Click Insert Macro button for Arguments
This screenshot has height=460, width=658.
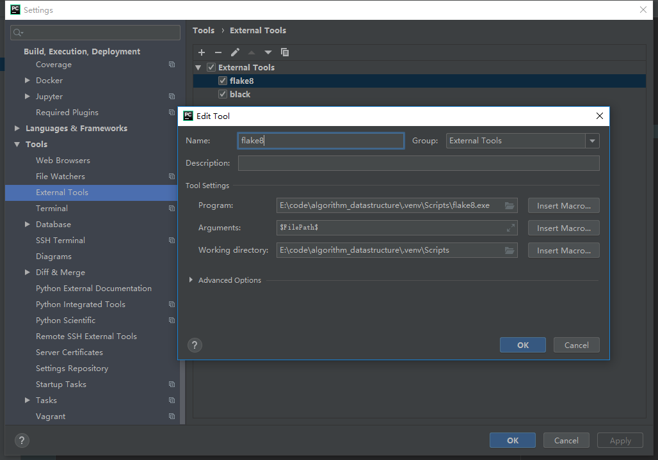[563, 228]
